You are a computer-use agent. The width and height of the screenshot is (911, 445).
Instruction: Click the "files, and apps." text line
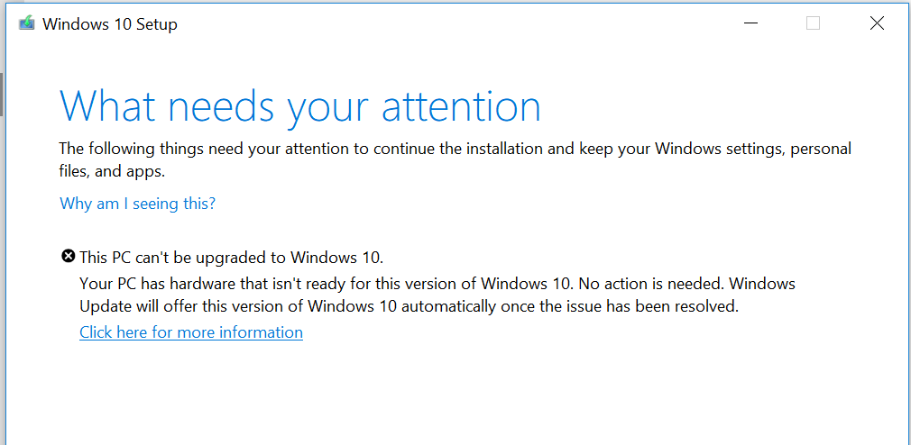[113, 171]
